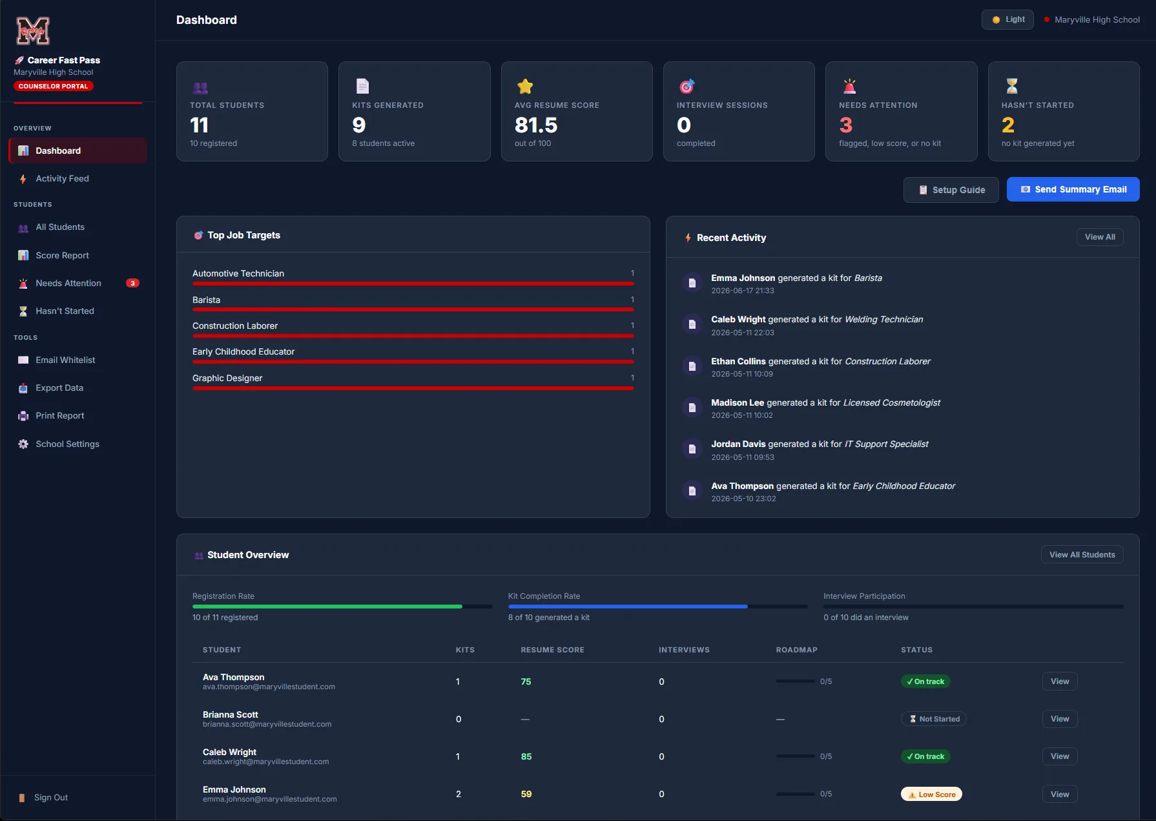Click the Maryville M logo

(x=33, y=30)
